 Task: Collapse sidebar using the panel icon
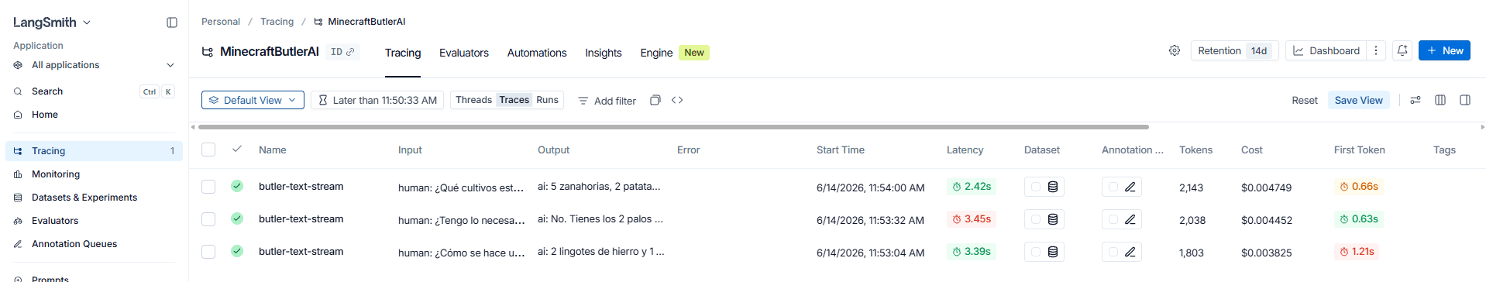click(172, 22)
